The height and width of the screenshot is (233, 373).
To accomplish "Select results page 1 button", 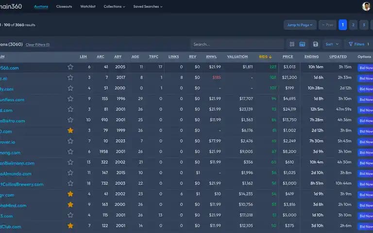I will 342,25.
